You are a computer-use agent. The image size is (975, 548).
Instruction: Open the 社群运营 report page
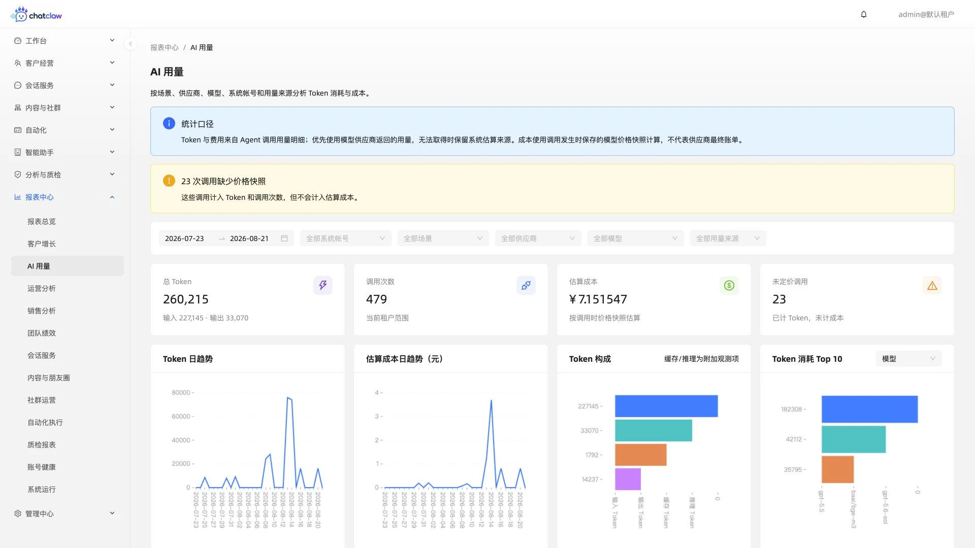point(68,400)
